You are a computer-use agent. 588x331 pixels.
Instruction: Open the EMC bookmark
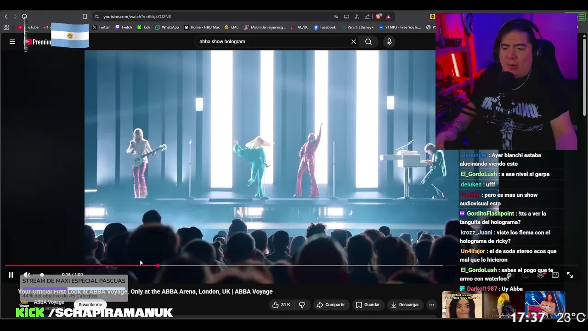(x=232, y=27)
